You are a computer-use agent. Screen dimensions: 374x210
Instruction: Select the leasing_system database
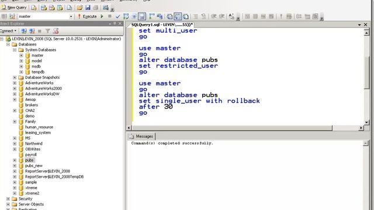pyautogui.click(x=38, y=132)
